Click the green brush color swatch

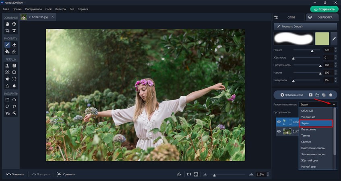322,39
